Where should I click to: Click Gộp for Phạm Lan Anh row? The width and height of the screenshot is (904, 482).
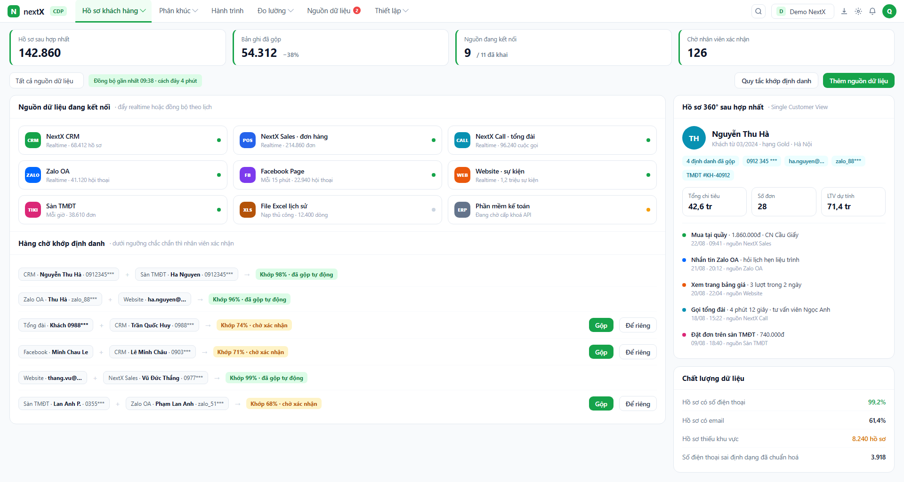(601, 404)
